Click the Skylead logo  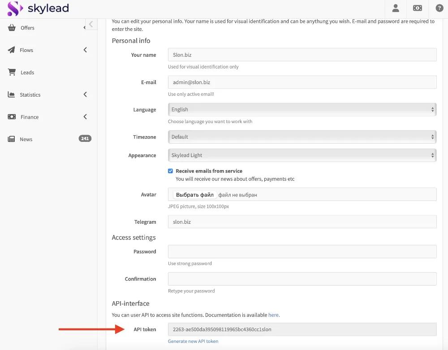tap(38, 9)
